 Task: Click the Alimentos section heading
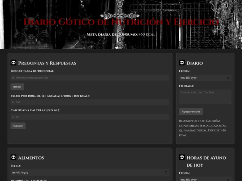pyautogui.click(x=31, y=158)
